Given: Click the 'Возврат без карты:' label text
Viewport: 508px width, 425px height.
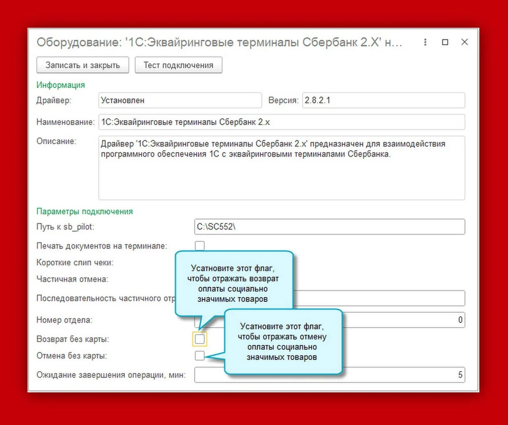Looking at the screenshot, I should pyautogui.click(x=73, y=339).
